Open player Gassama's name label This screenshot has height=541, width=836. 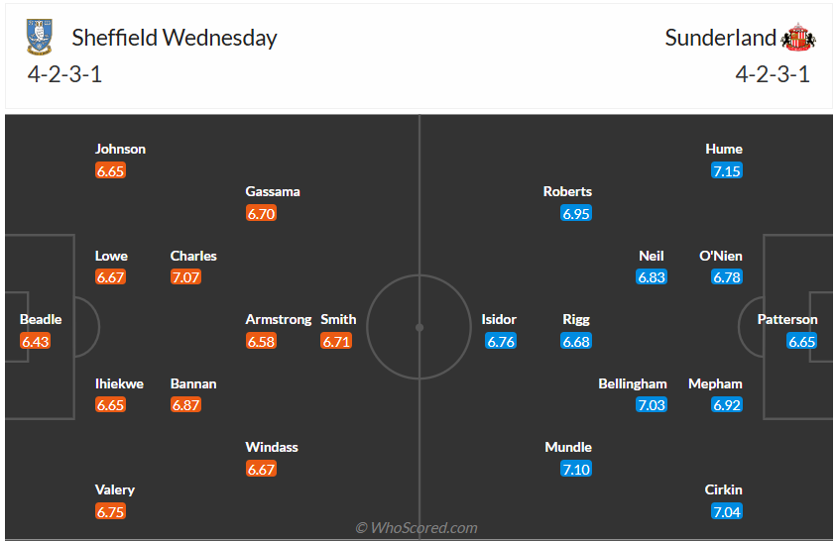(x=273, y=191)
